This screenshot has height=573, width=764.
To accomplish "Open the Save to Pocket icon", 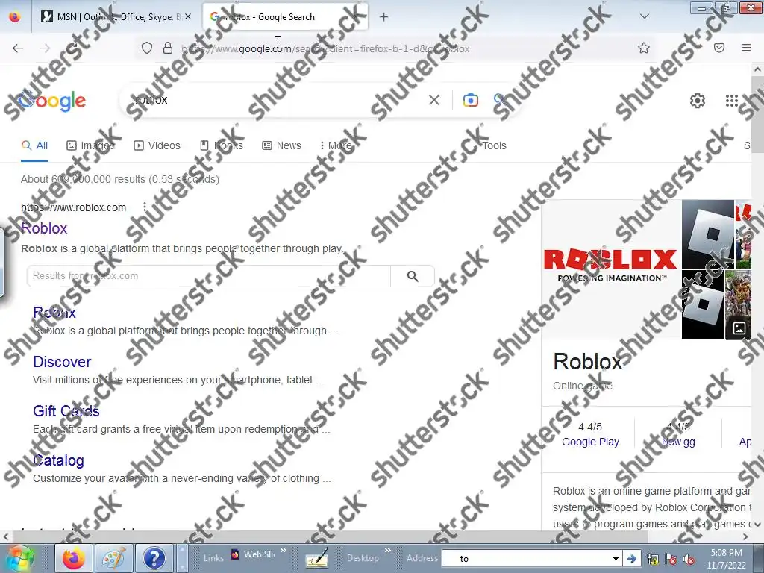I will [x=719, y=48].
